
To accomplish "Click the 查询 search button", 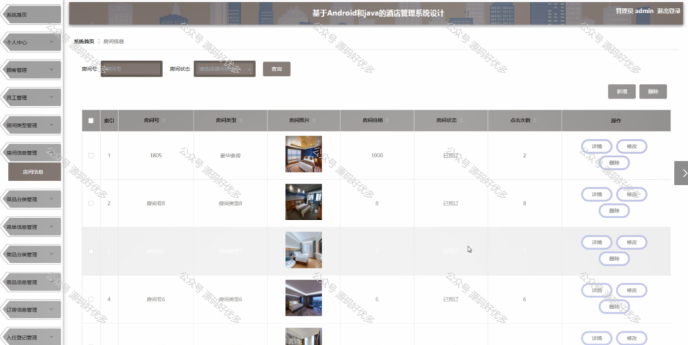I will [276, 69].
